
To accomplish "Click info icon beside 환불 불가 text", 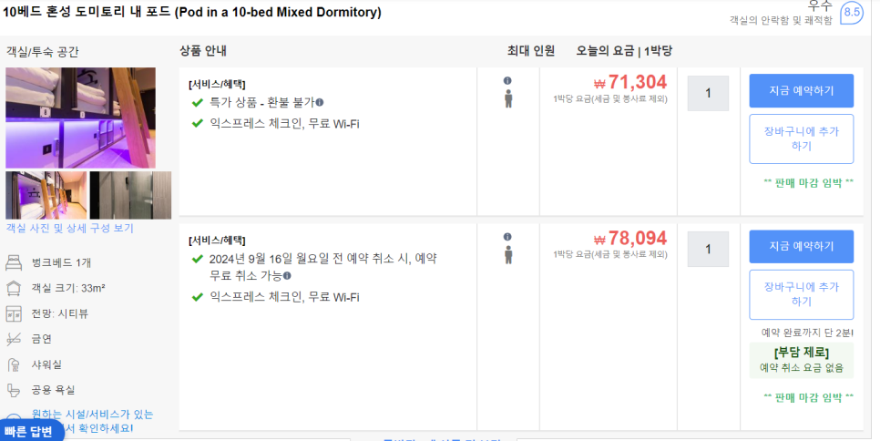I will 320,103.
